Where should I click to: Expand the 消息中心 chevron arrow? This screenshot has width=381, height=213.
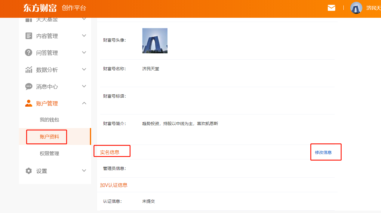(84, 86)
